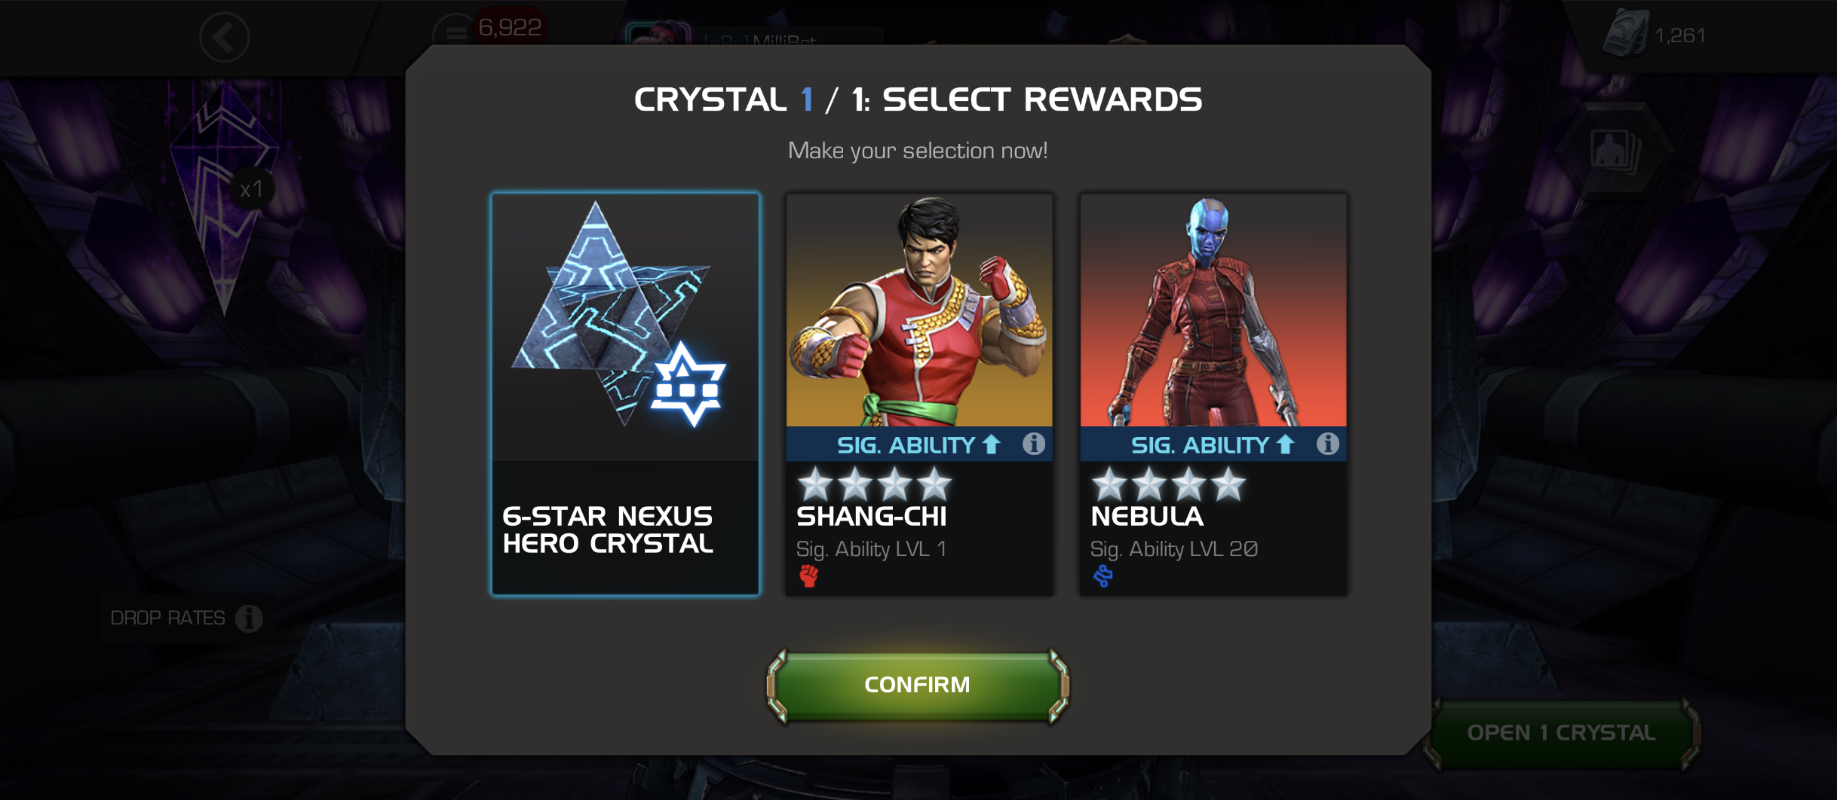Screen dimensions: 1837x800
Task: Click the blue class icon under Nebula
Action: pos(1103,576)
